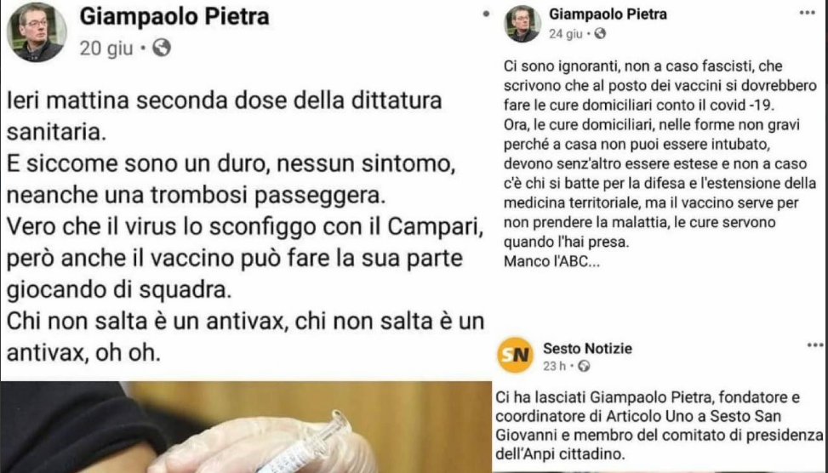
Task: Click the globe icon beside 24 giu
Action: (x=600, y=34)
